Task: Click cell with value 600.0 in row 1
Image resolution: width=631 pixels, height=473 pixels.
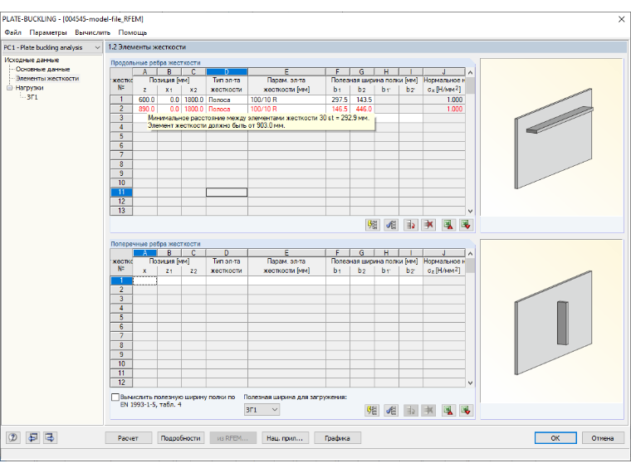Action: 144,100
